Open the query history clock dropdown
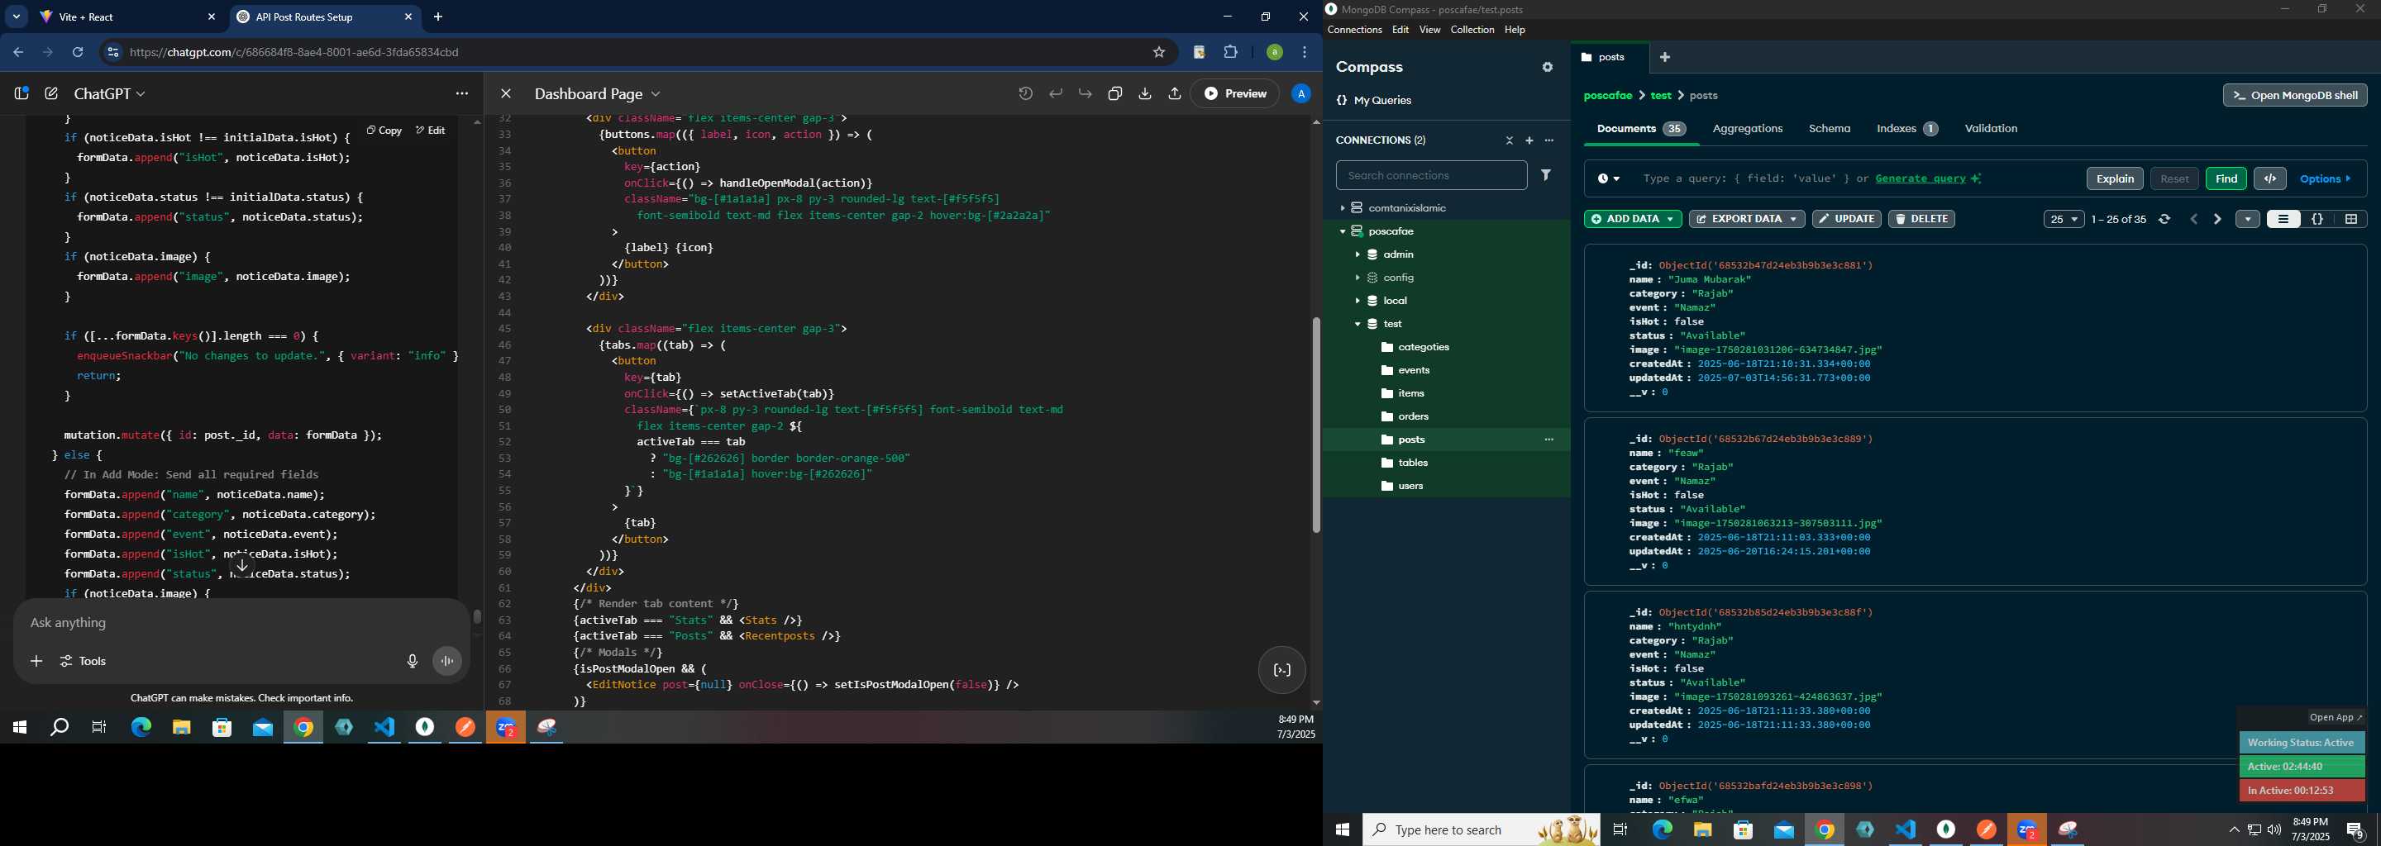The width and height of the screenshot is (2381, 846). (x=1608, y=179)
